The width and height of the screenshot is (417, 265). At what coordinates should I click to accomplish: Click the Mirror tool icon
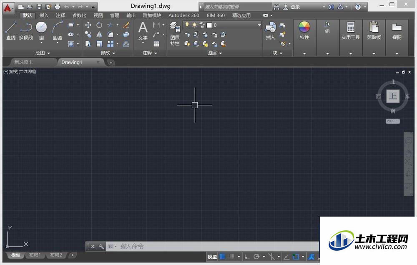[x=99, y=34]
